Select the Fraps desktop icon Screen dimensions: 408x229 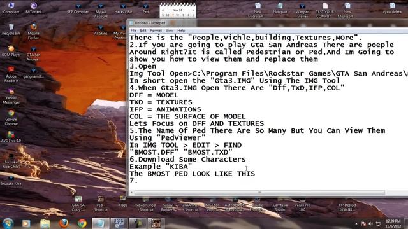point(123,202)
